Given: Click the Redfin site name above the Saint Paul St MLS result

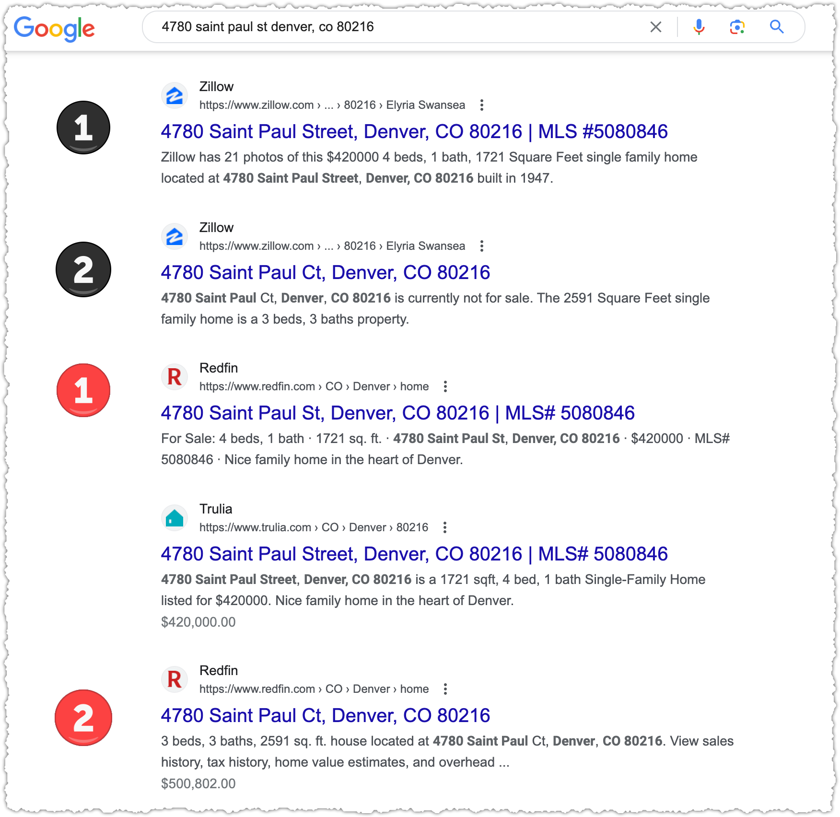Looking at the screenshot, I should [219, 368].
